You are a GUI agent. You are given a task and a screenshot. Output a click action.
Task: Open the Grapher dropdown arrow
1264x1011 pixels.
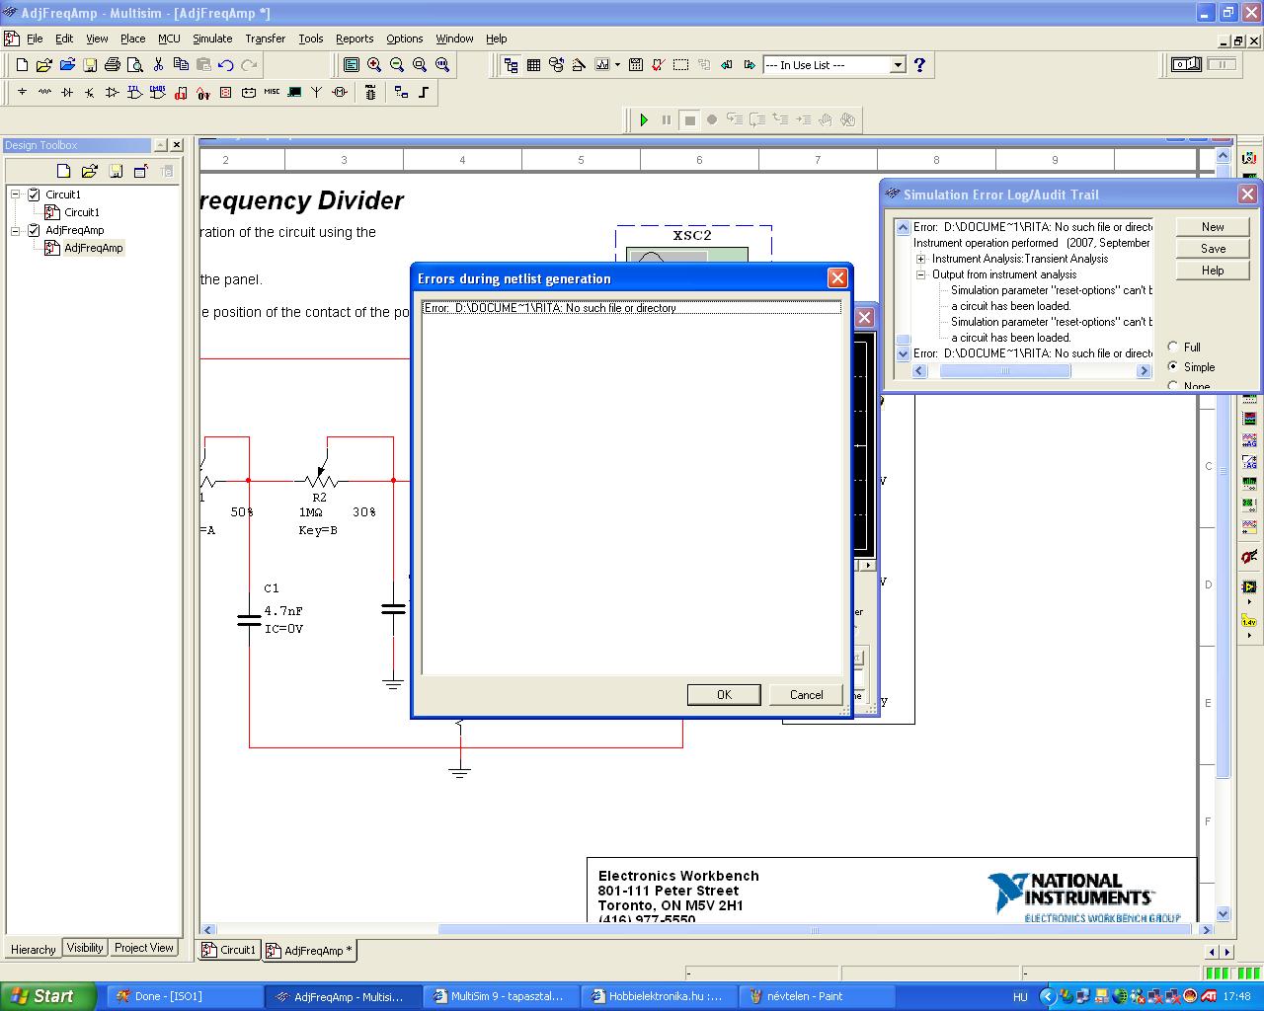[x=617, y=65]
